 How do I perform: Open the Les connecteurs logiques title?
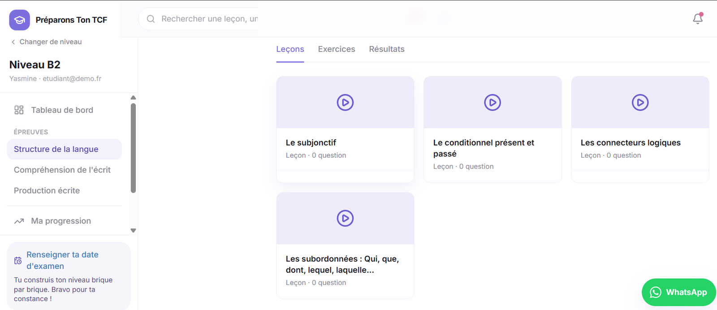pos(631,143)
